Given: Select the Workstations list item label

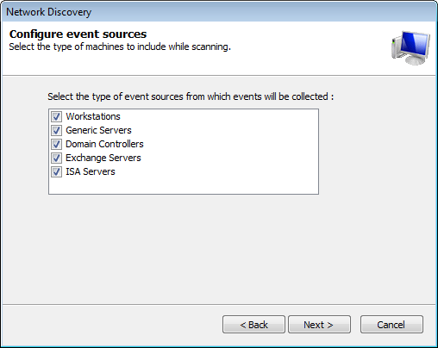Looking at the screenshot, I should click(x=93, y=116).
